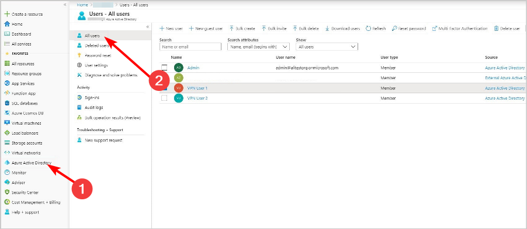The height and width of the screenshot is (229, 527).
Task: Open All services list
Action: (21, 44)
